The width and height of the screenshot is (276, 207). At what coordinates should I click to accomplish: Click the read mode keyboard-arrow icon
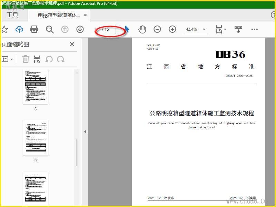click(238, 29)
